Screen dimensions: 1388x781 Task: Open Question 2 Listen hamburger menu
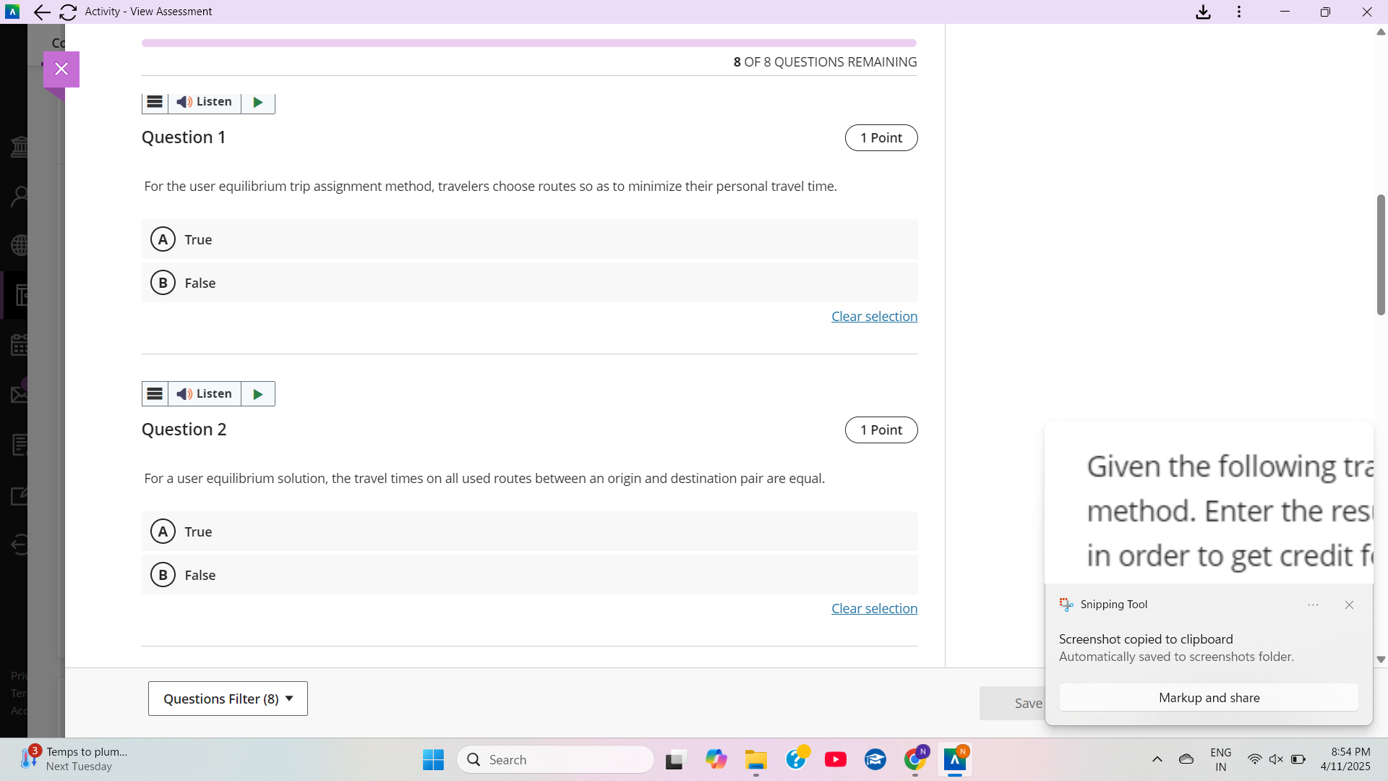coord(155,394)
